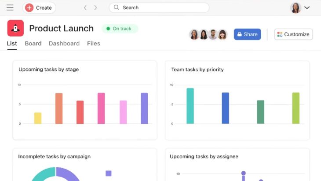Open the user profile avatar at top right
The height and width of the screenshot is (181, 321).
[295, 8]
